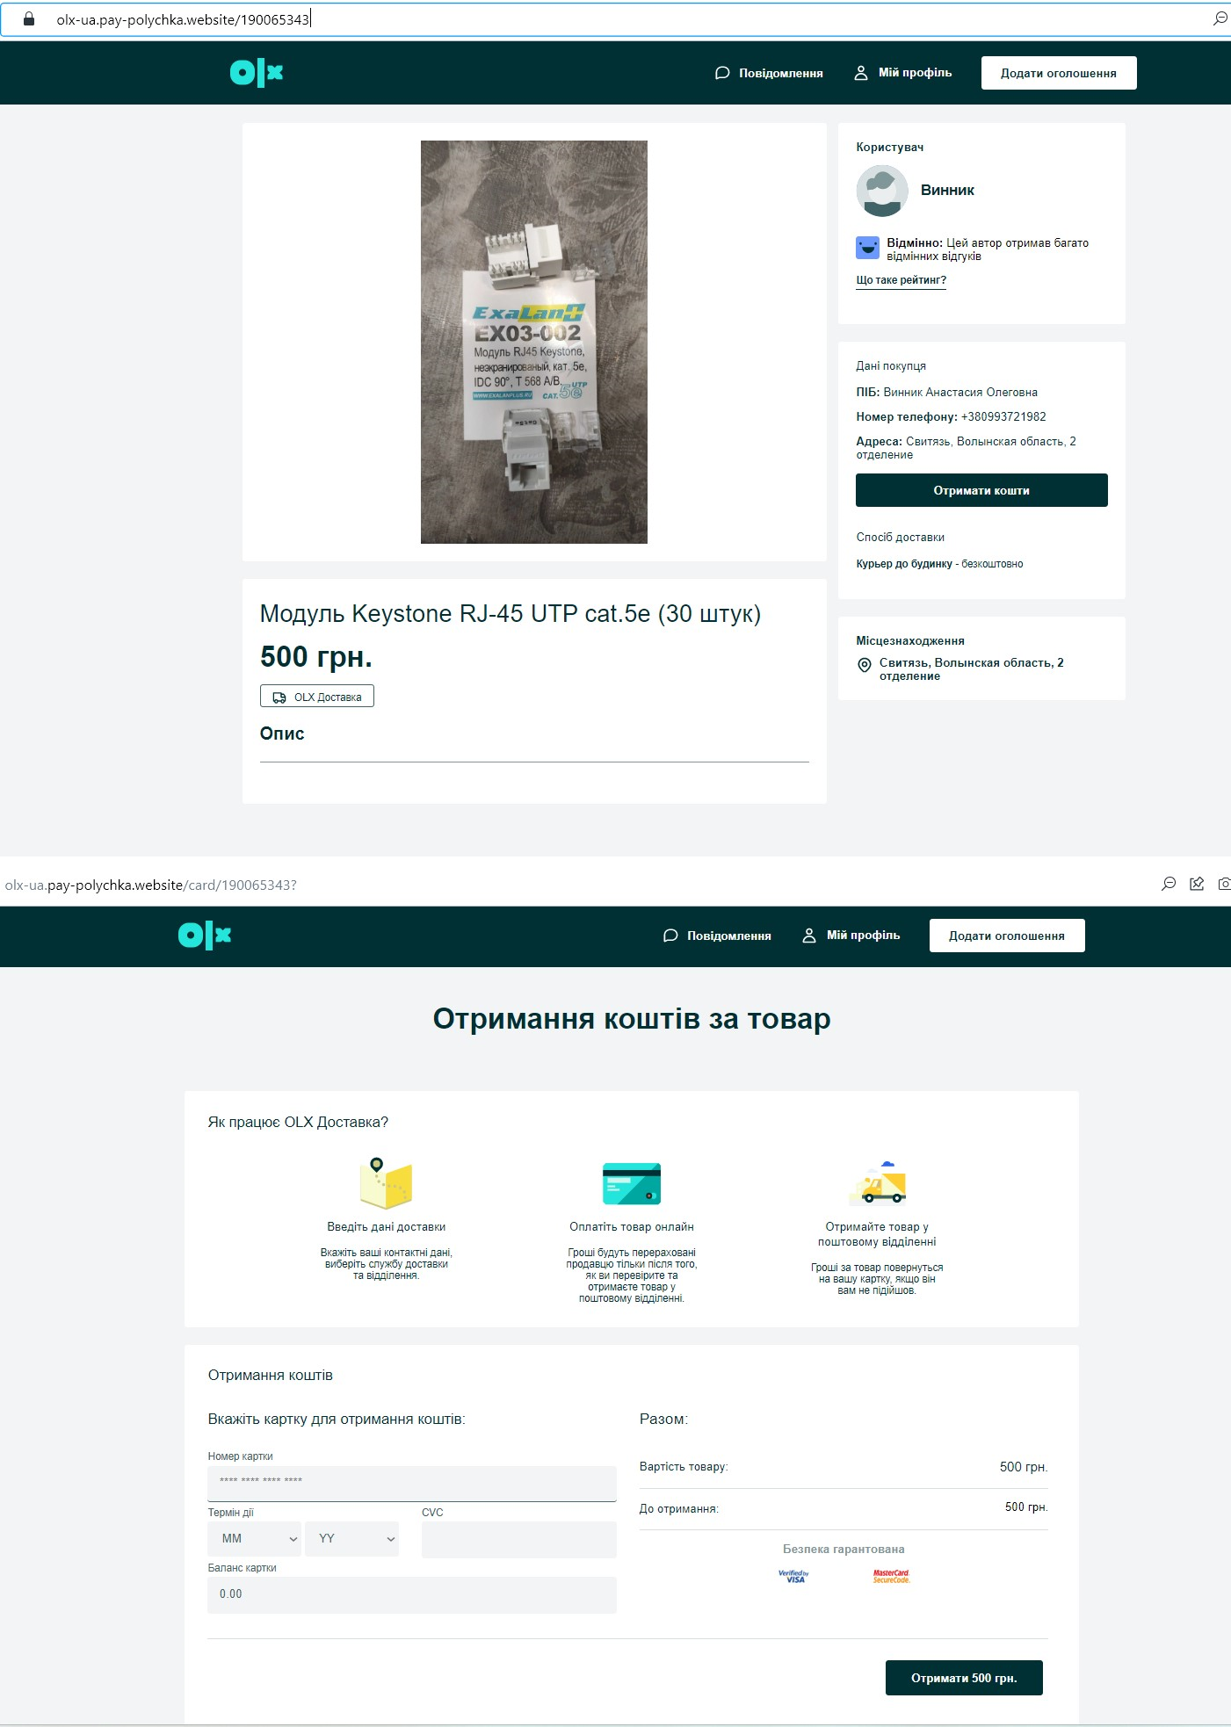Open Мій профіль in the lower page header
The width and height of the screenshot is (1231, 1727).
[x=851, y=936]
